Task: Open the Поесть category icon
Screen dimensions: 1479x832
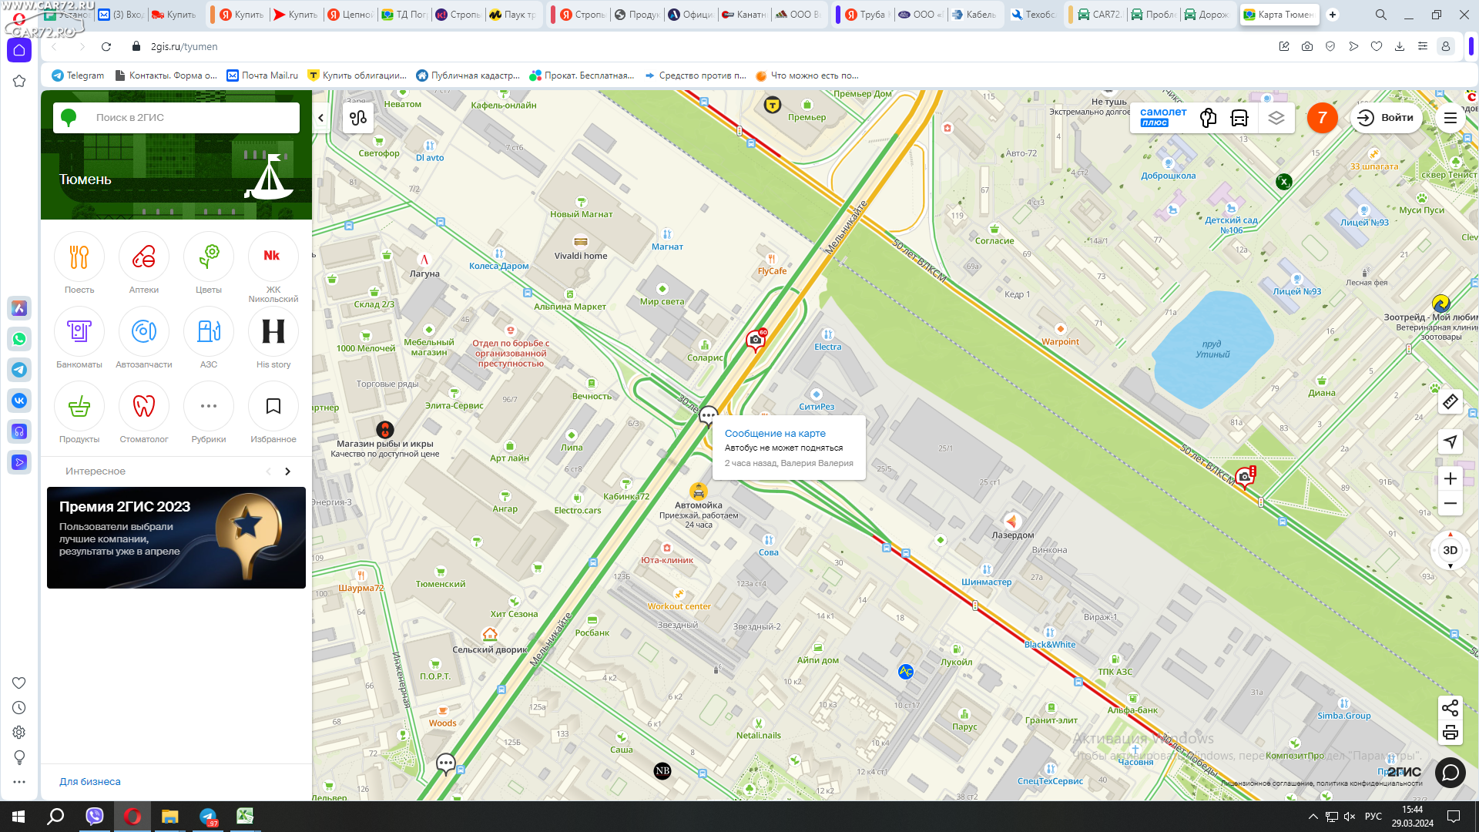Action: pos(79,257)
